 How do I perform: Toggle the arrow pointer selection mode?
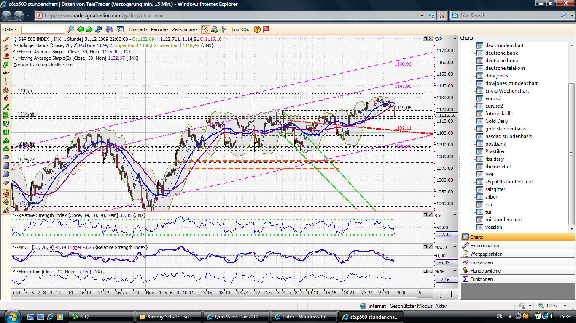205,29
